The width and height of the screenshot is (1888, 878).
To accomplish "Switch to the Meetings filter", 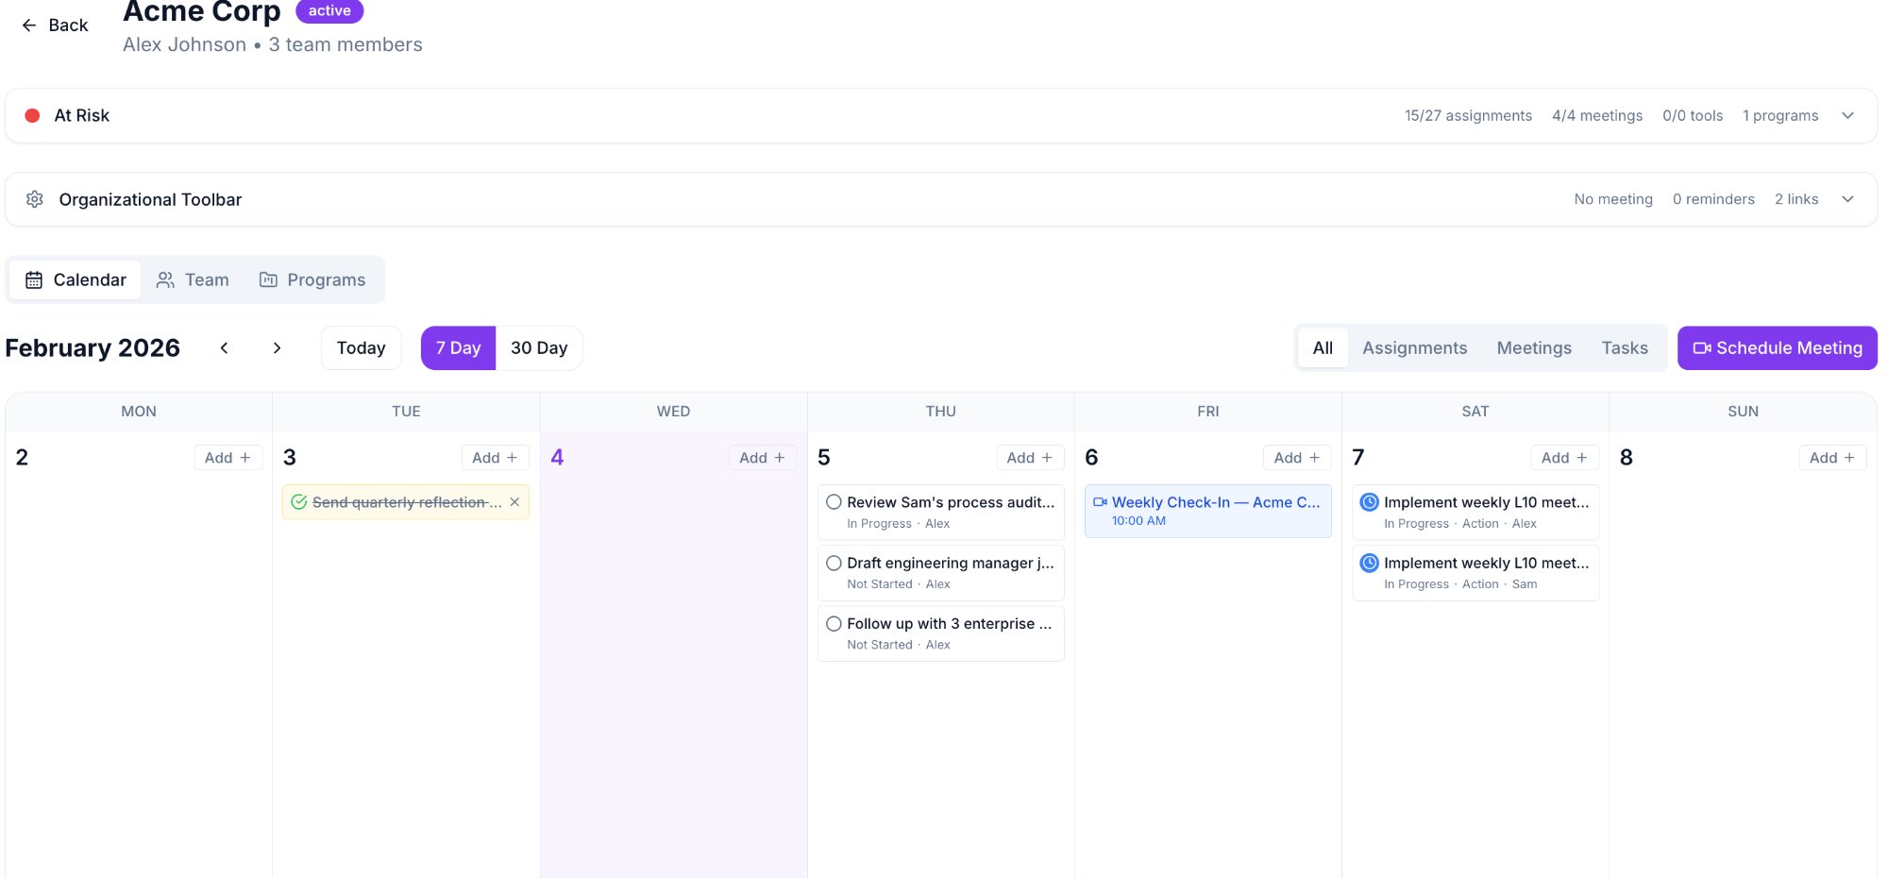I will click(1534, 347).
